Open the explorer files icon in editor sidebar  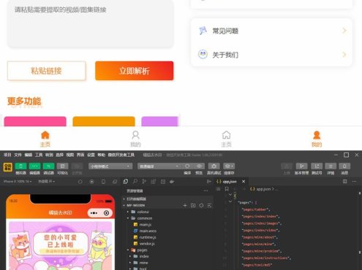pyautogui.click(x=126, y=182)
